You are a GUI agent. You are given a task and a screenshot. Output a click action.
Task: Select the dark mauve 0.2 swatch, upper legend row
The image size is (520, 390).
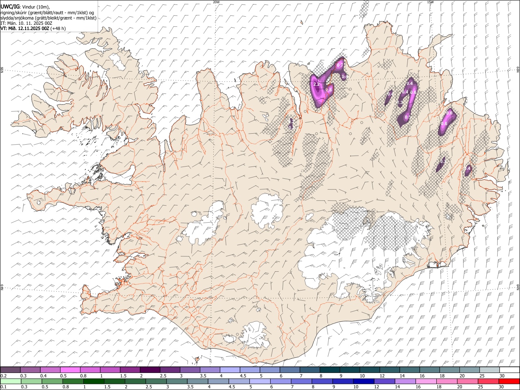10,370
